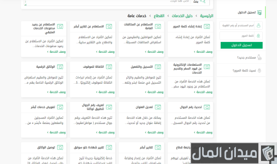277x164 pixels.
Task: Select the تحديث رقم الجوال card title
Action: 191,107
